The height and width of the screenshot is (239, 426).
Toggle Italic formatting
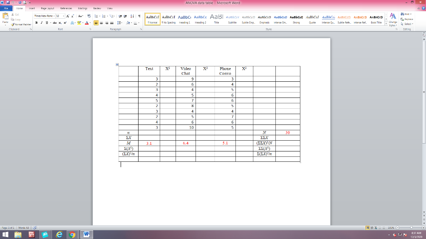pos(42,23)
